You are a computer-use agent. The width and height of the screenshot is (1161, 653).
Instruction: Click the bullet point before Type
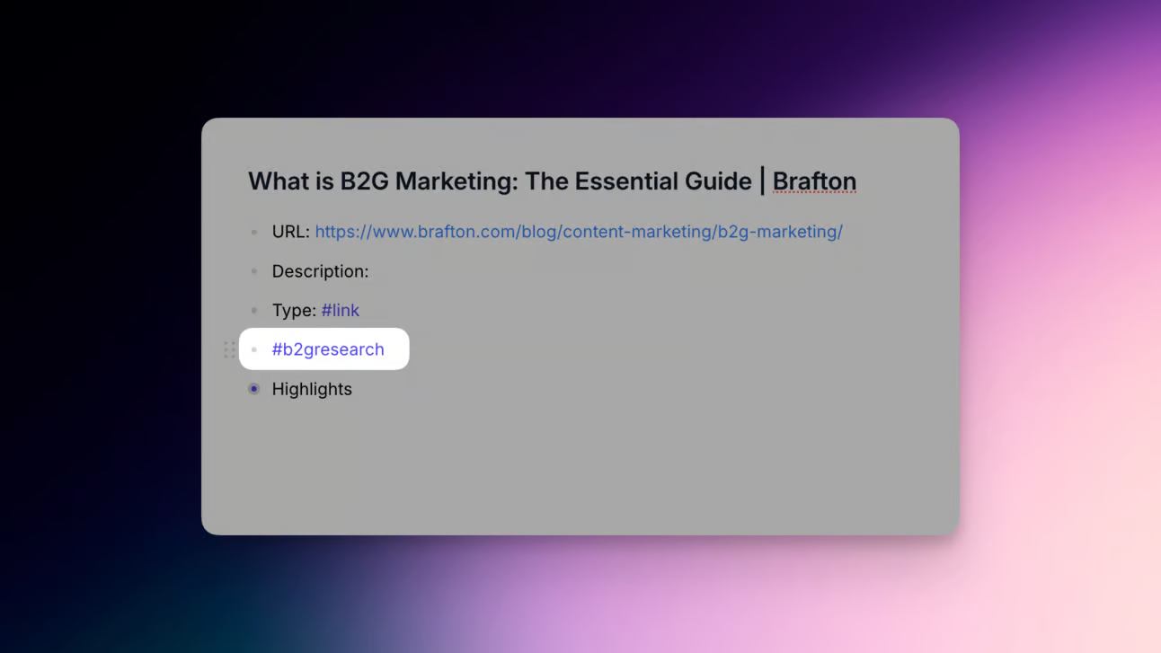(253, 310)
